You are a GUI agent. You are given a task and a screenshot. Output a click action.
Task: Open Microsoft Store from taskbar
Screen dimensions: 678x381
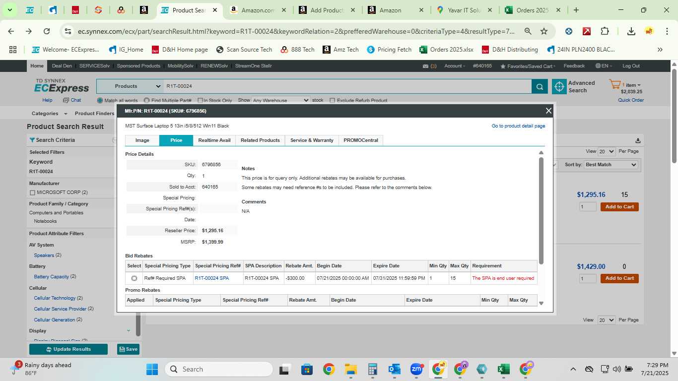pos(307,369)
